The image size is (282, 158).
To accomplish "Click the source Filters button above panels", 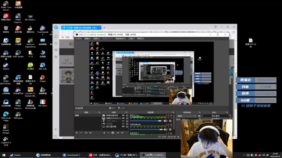I will click(121, 108).
